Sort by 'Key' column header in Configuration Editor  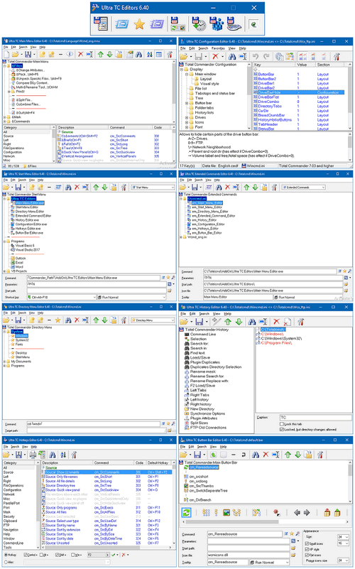[x=274, y=65]
